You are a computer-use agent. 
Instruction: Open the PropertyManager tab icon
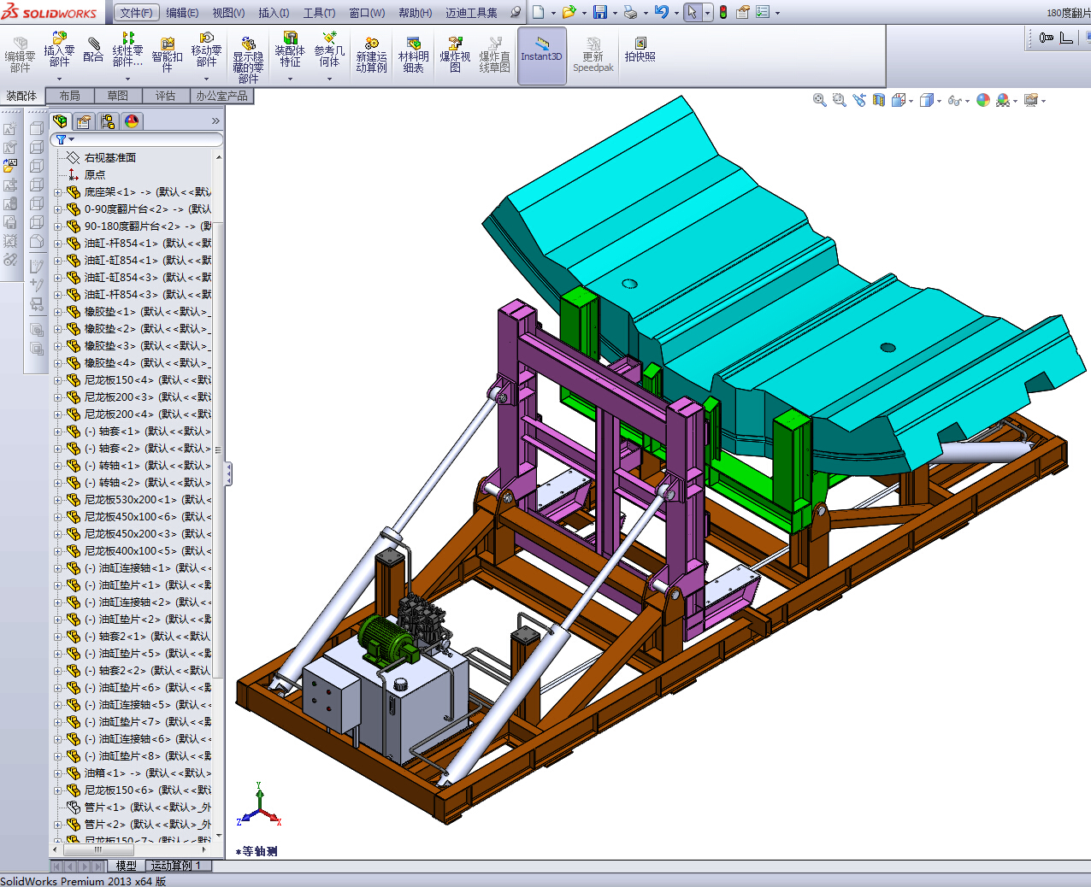[x=84, y=121]
